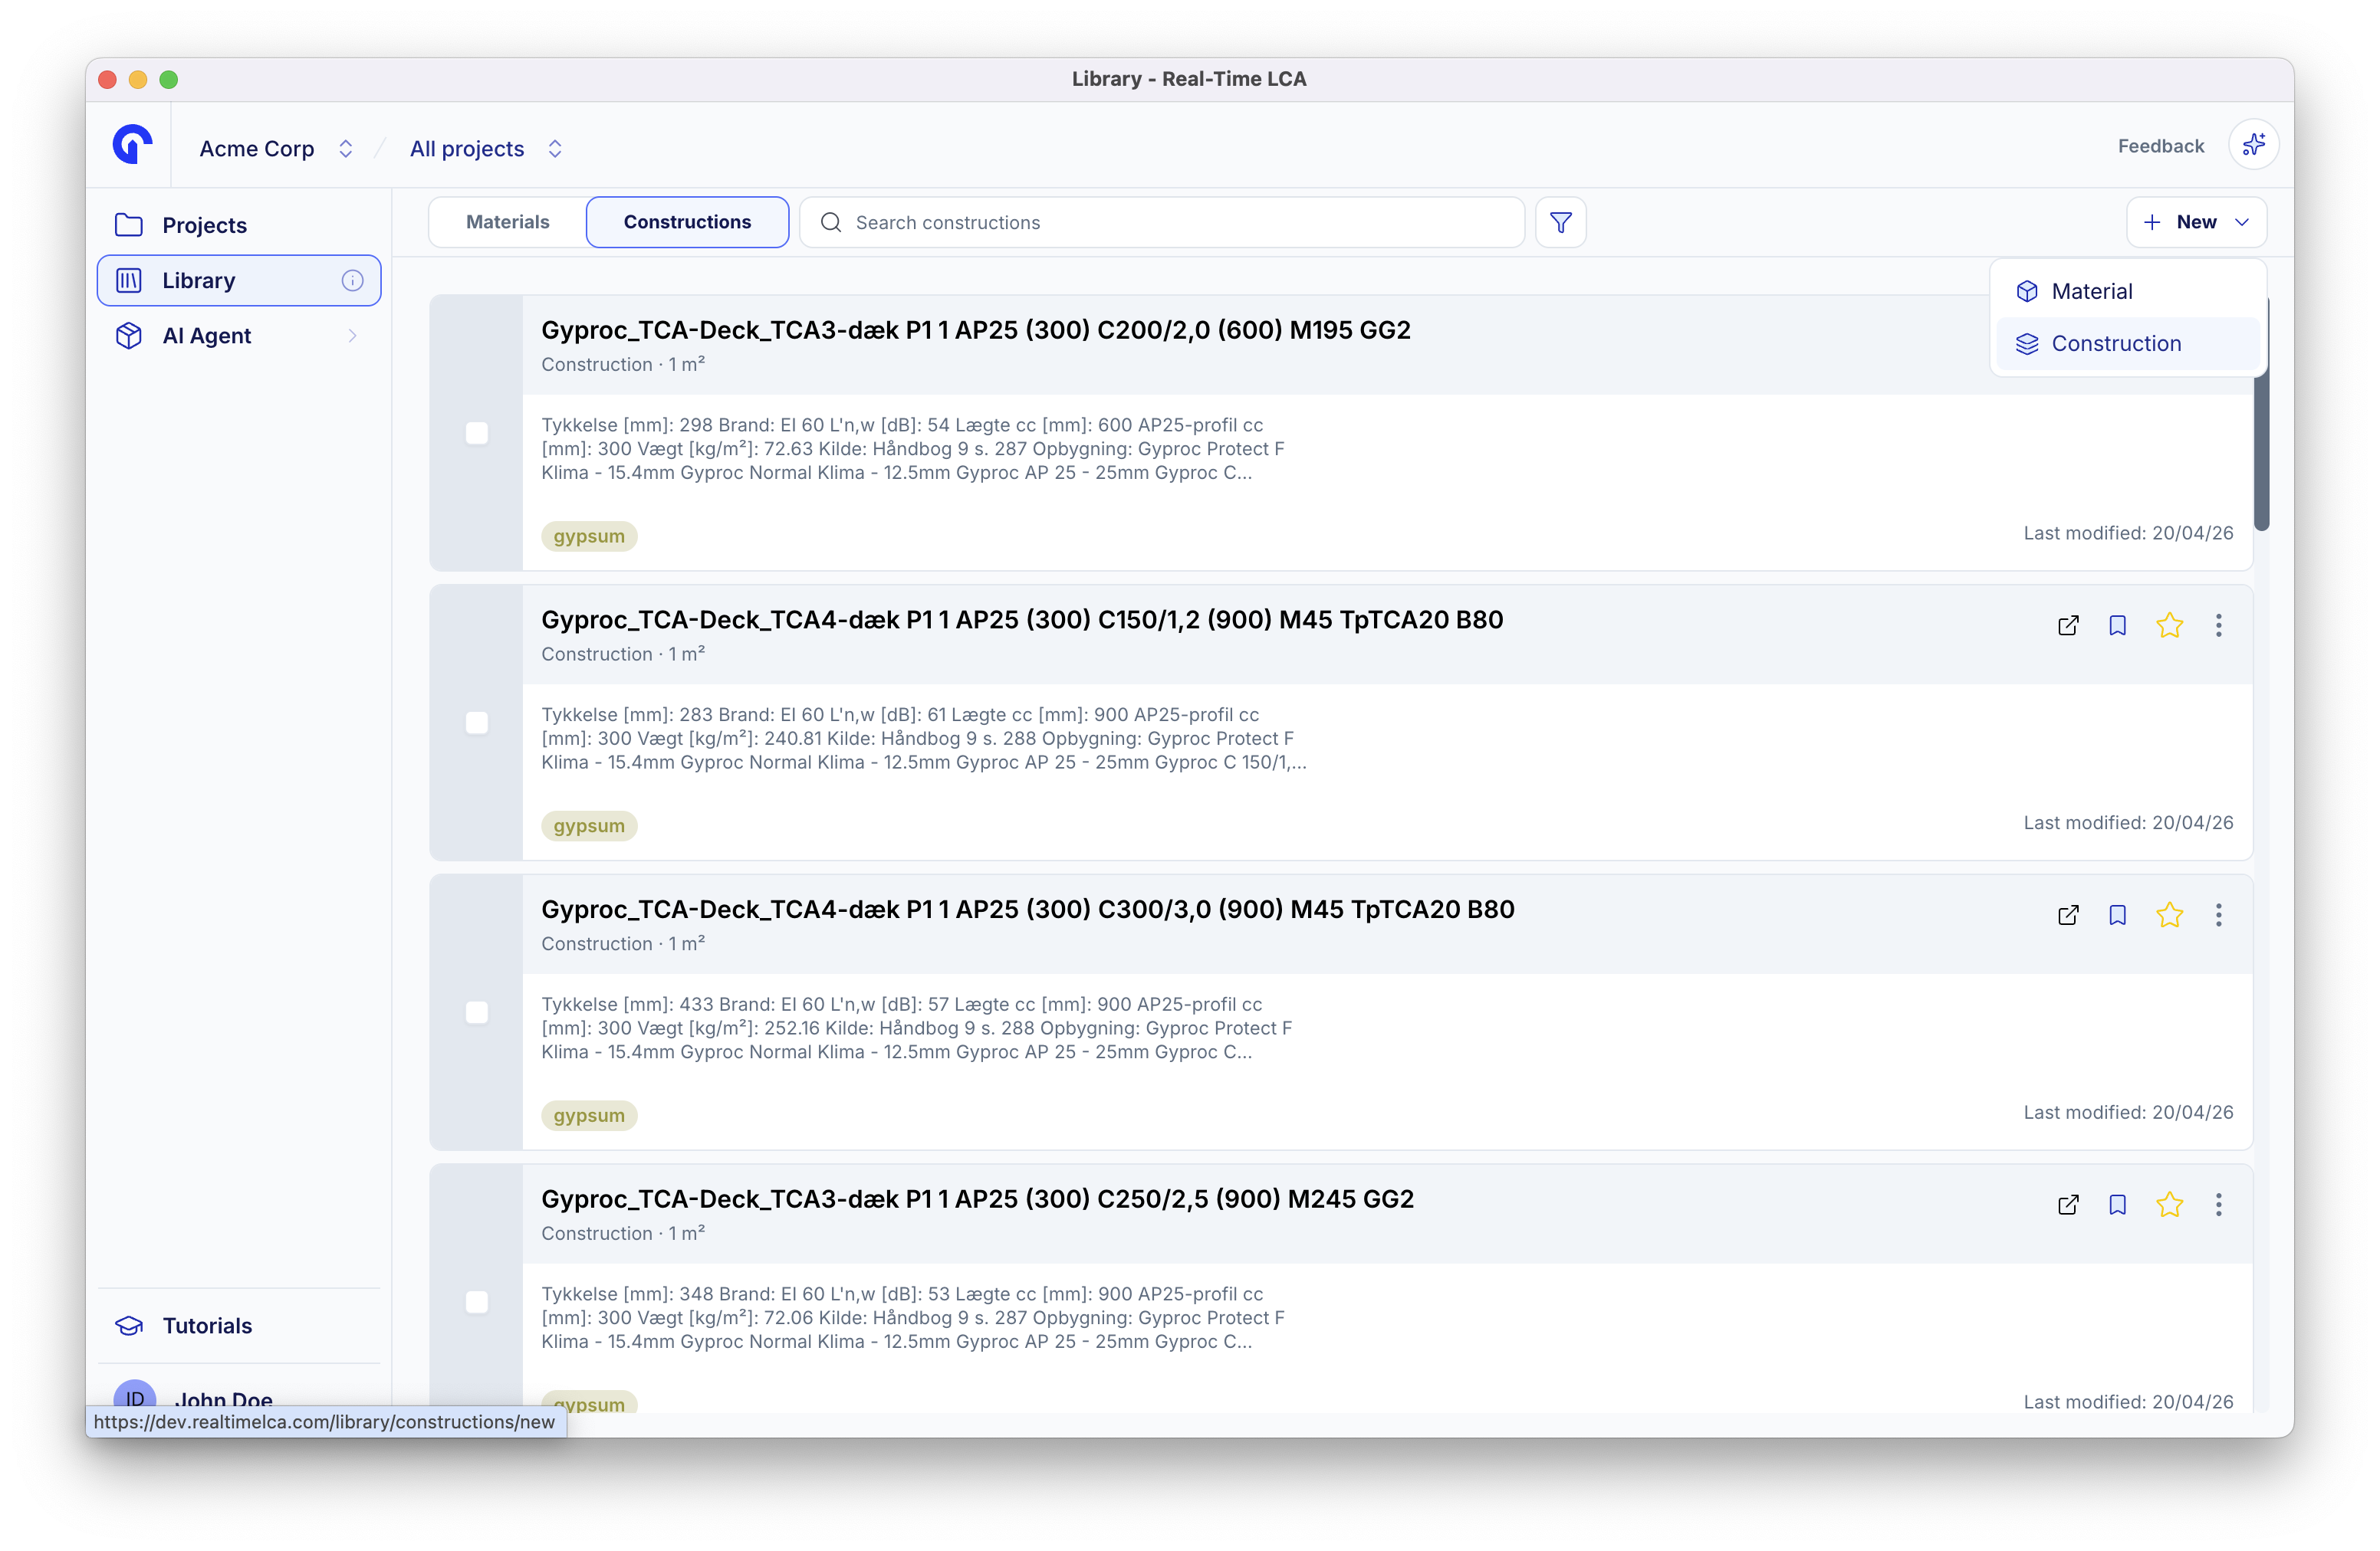Open the AI sparkle assistant button

tap(2253, 146)
